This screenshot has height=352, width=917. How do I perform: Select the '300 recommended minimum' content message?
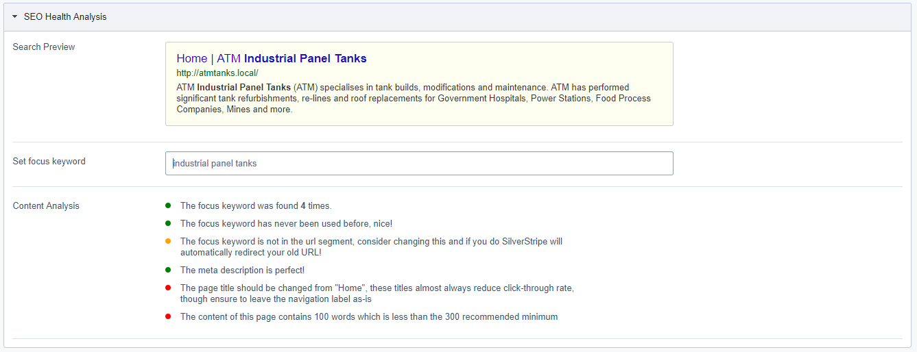pyautogui.click(x=369, y=316)
